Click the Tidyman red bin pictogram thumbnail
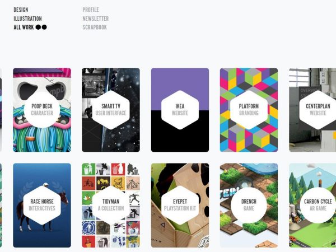Viewport: 336px width, 252px height. (x=118, y=169)
